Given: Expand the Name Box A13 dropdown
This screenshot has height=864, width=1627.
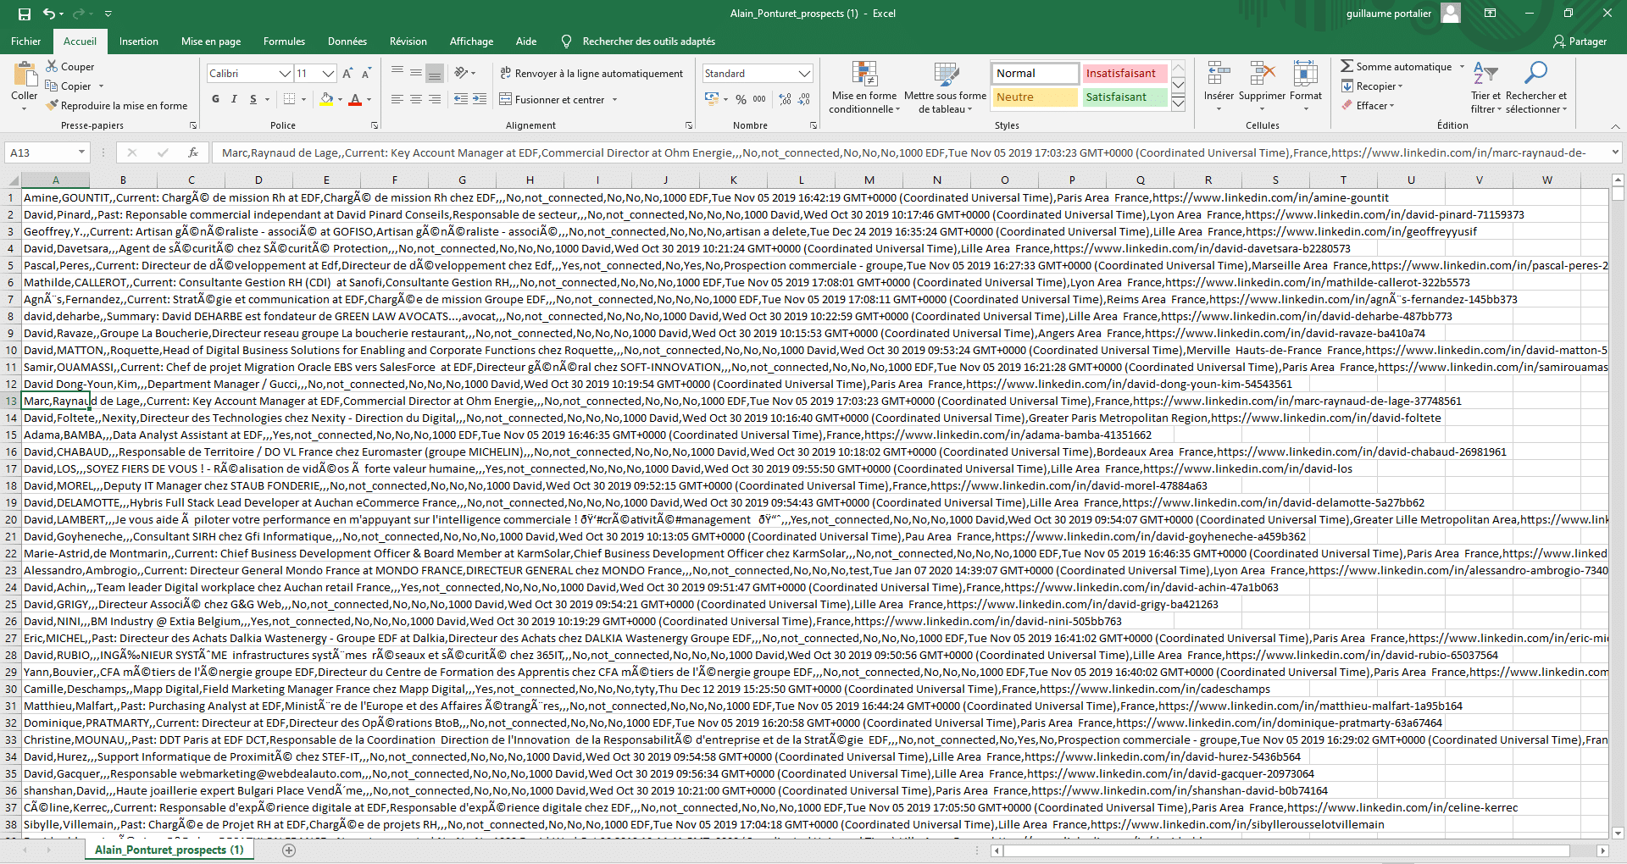Looking at the screenshot, I should pyautogui.click(x=81, y=152).
